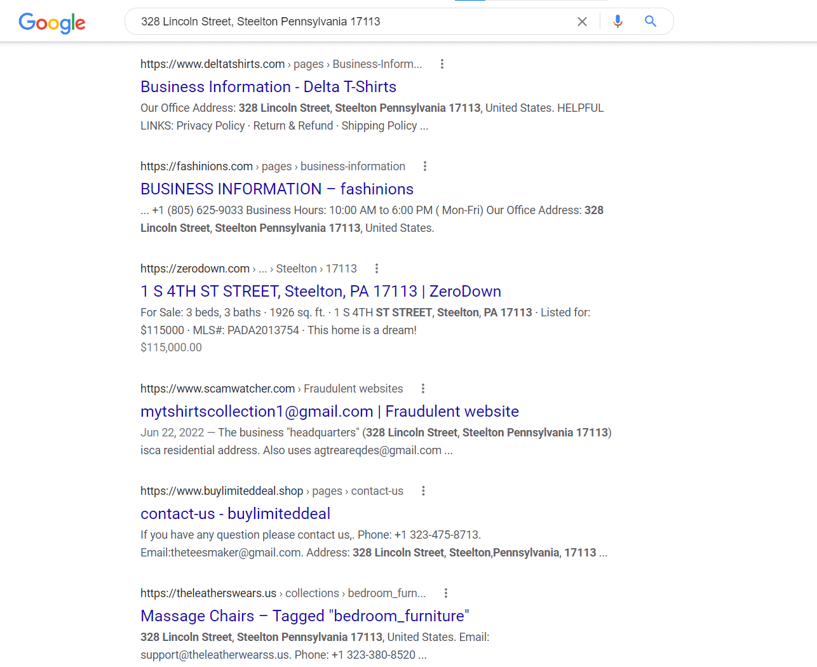This screenshot has height=667, width=817.
Task: Open more options for deltatshirts.com result
Action: (x=442, y=64)
